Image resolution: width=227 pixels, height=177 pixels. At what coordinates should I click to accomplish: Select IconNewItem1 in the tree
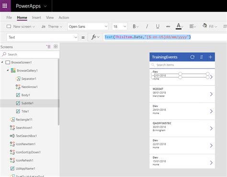pyautogui.click(x=25, y=144)
